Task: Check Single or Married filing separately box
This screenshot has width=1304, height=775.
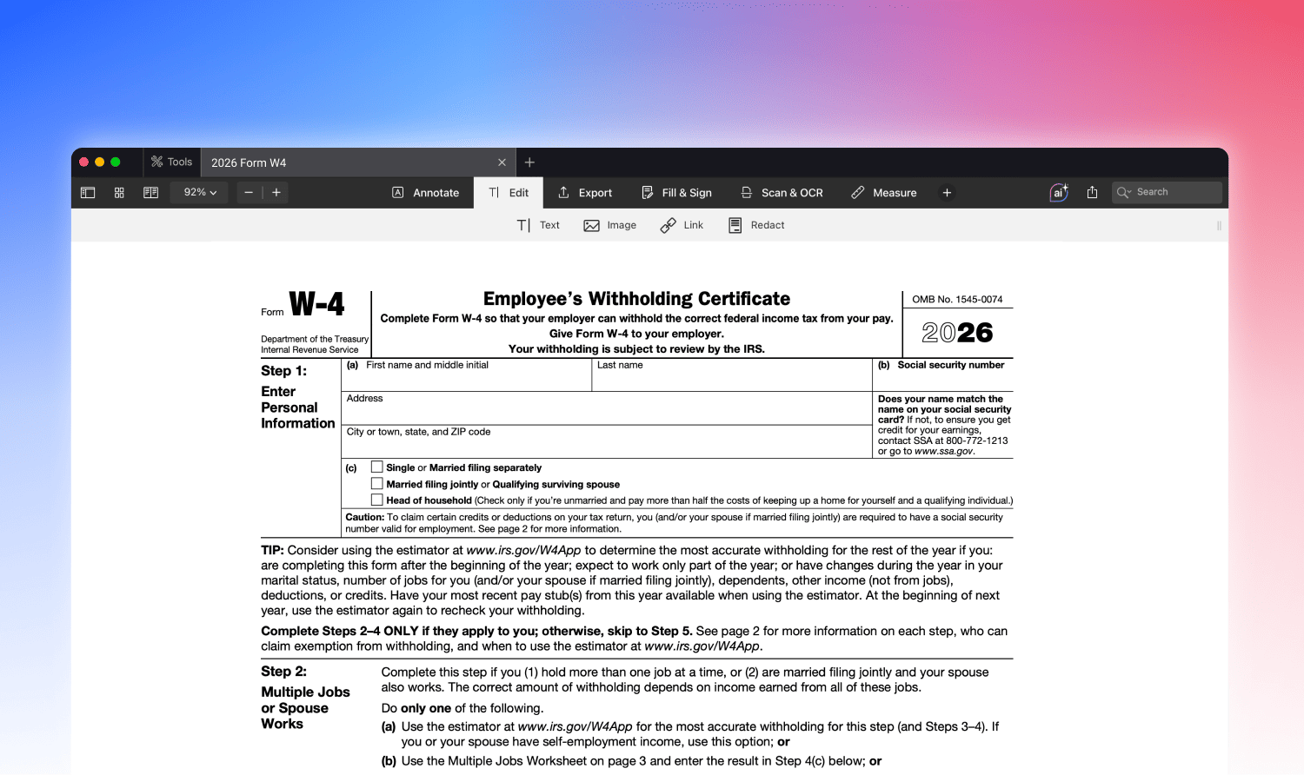Action: click(377, 467)
